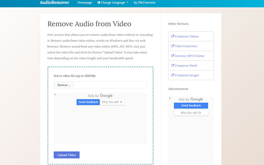The image size is (264, 165).
Task: Click the Browse... file button
Action: pyautogui.click(x=64, y=85)
